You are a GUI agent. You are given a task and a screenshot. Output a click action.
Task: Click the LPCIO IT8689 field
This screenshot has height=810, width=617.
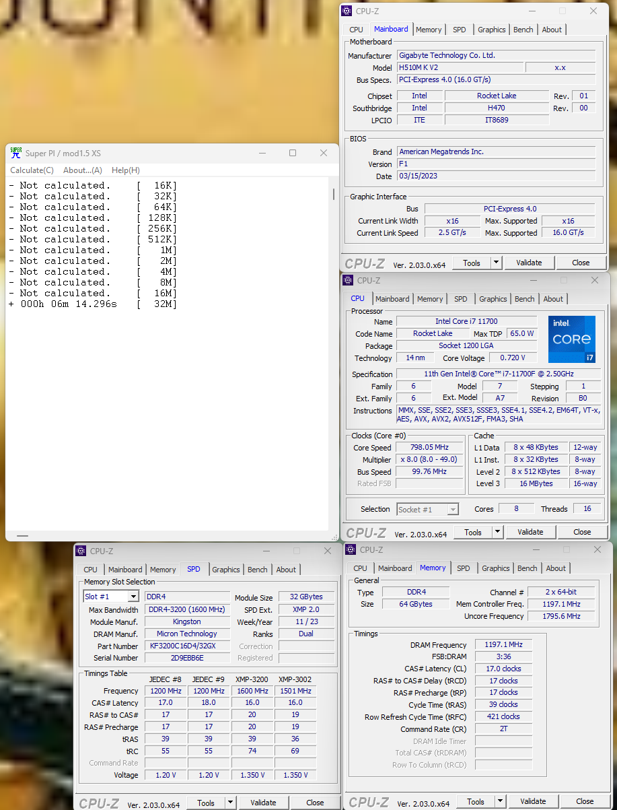pyautogui.click(x=497, y=120)
